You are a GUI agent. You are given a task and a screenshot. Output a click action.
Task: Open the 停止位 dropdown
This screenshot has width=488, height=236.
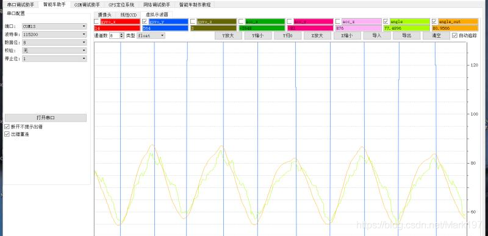point(54,58)
